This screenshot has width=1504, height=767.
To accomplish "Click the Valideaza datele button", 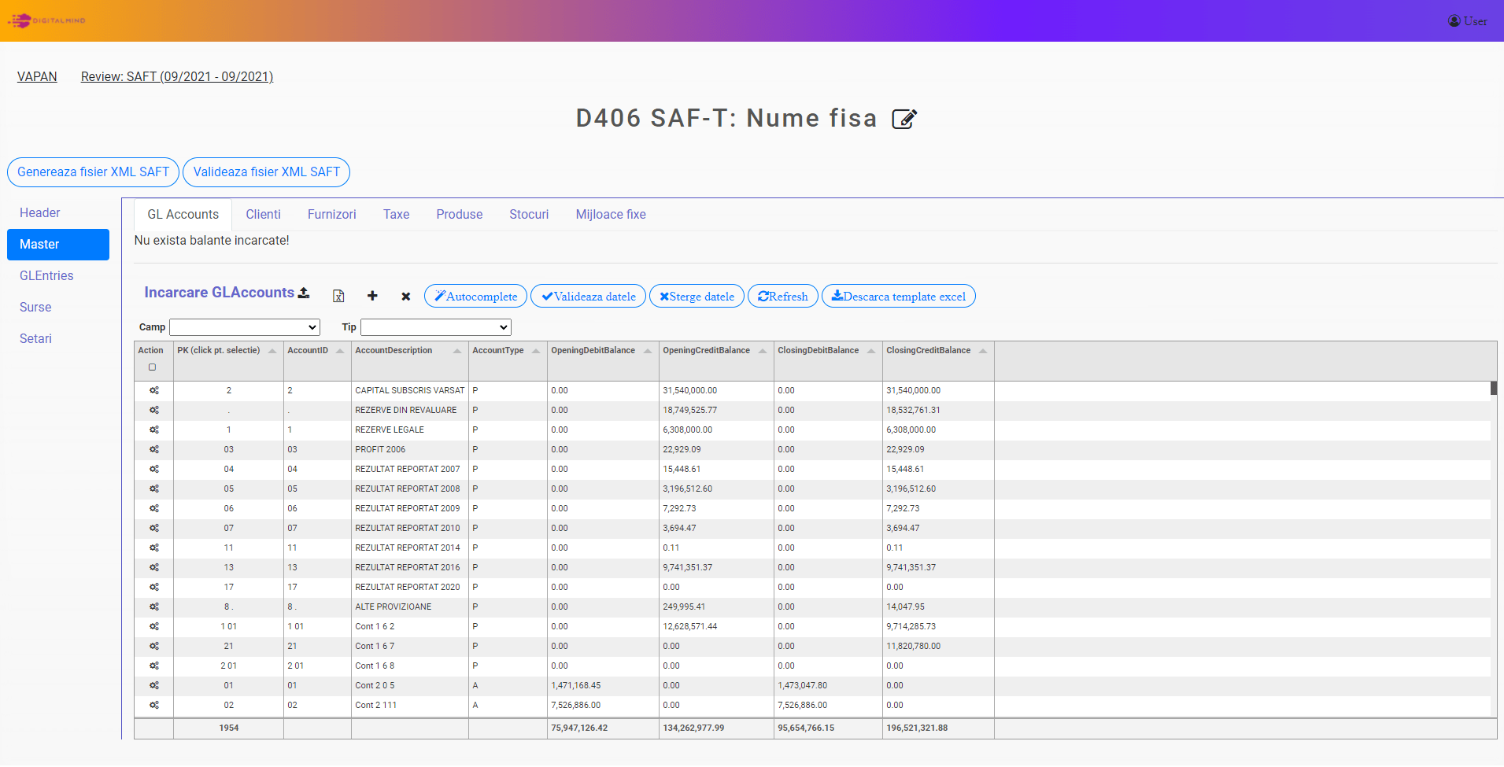I will [x=588, y=297].
